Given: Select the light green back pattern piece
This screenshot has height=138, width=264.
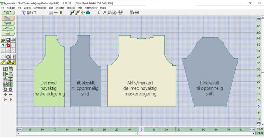Looking at the screenshot, I should tap(49, 68).
